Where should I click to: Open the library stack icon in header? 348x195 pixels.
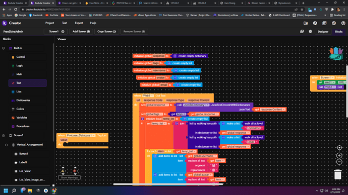click(x=324, y=23)
